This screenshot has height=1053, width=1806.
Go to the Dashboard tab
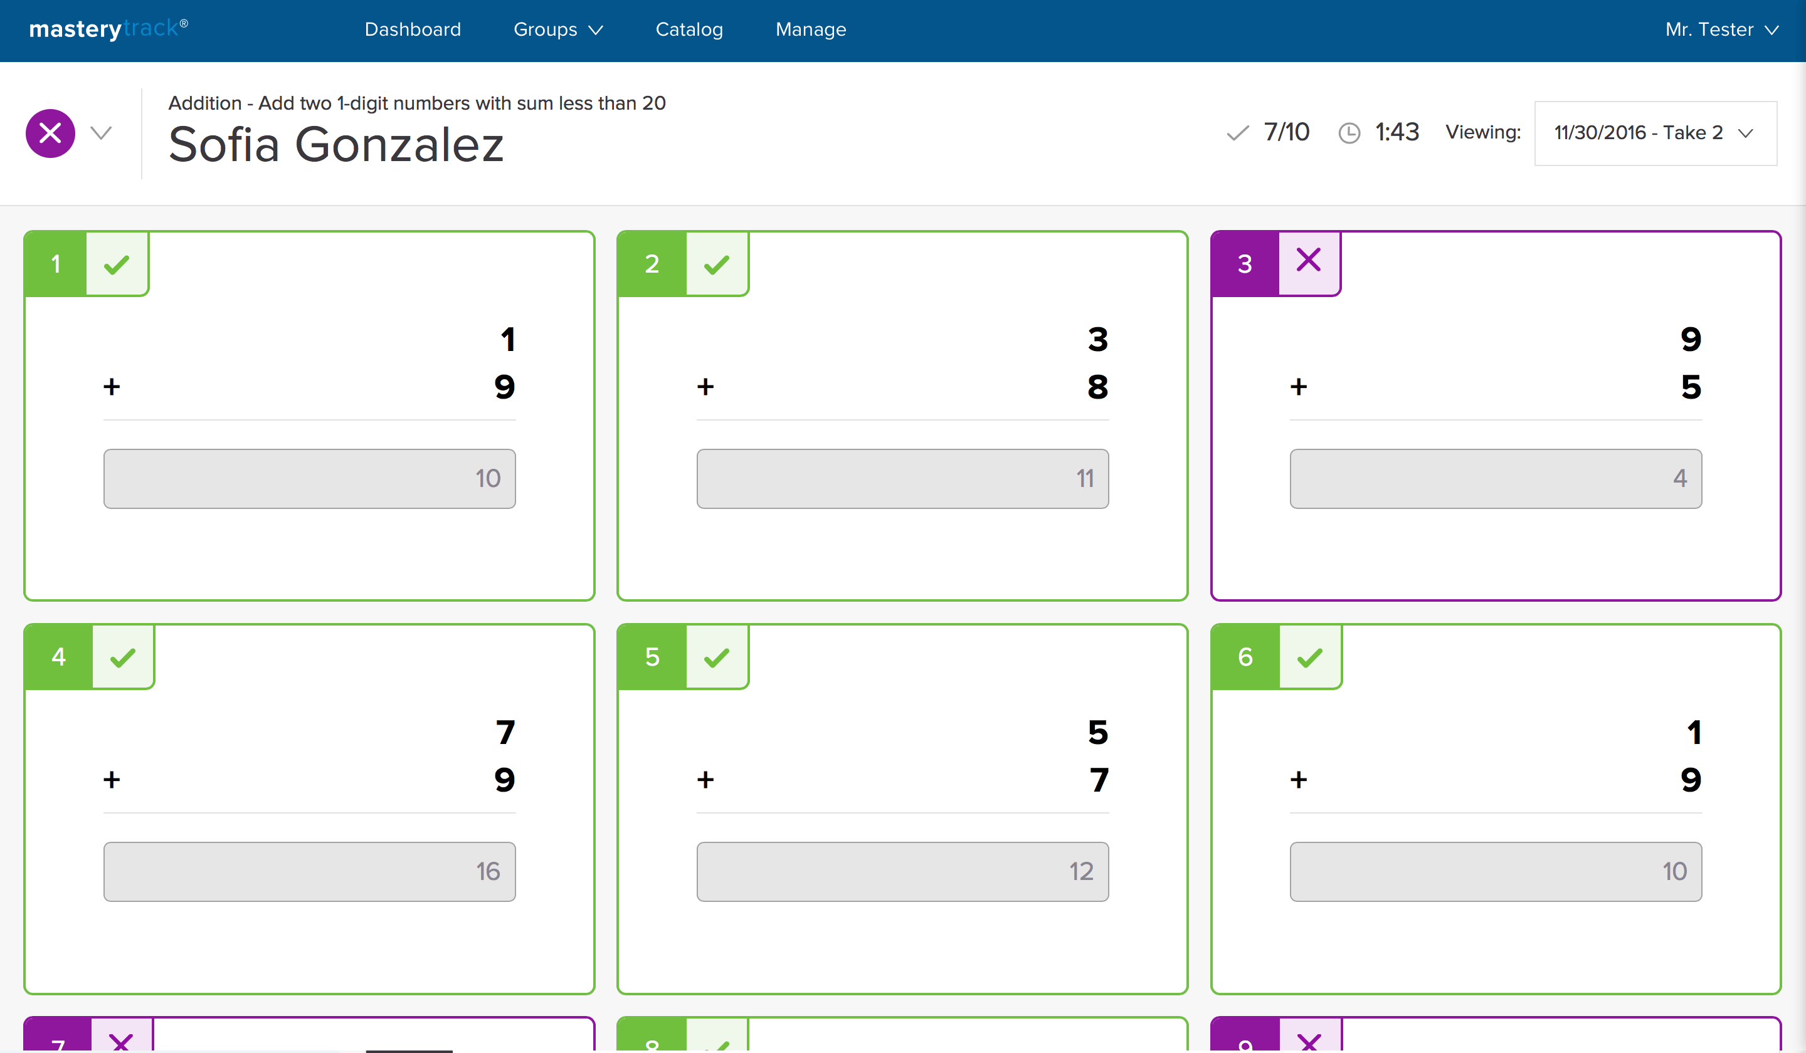(413, 29)
